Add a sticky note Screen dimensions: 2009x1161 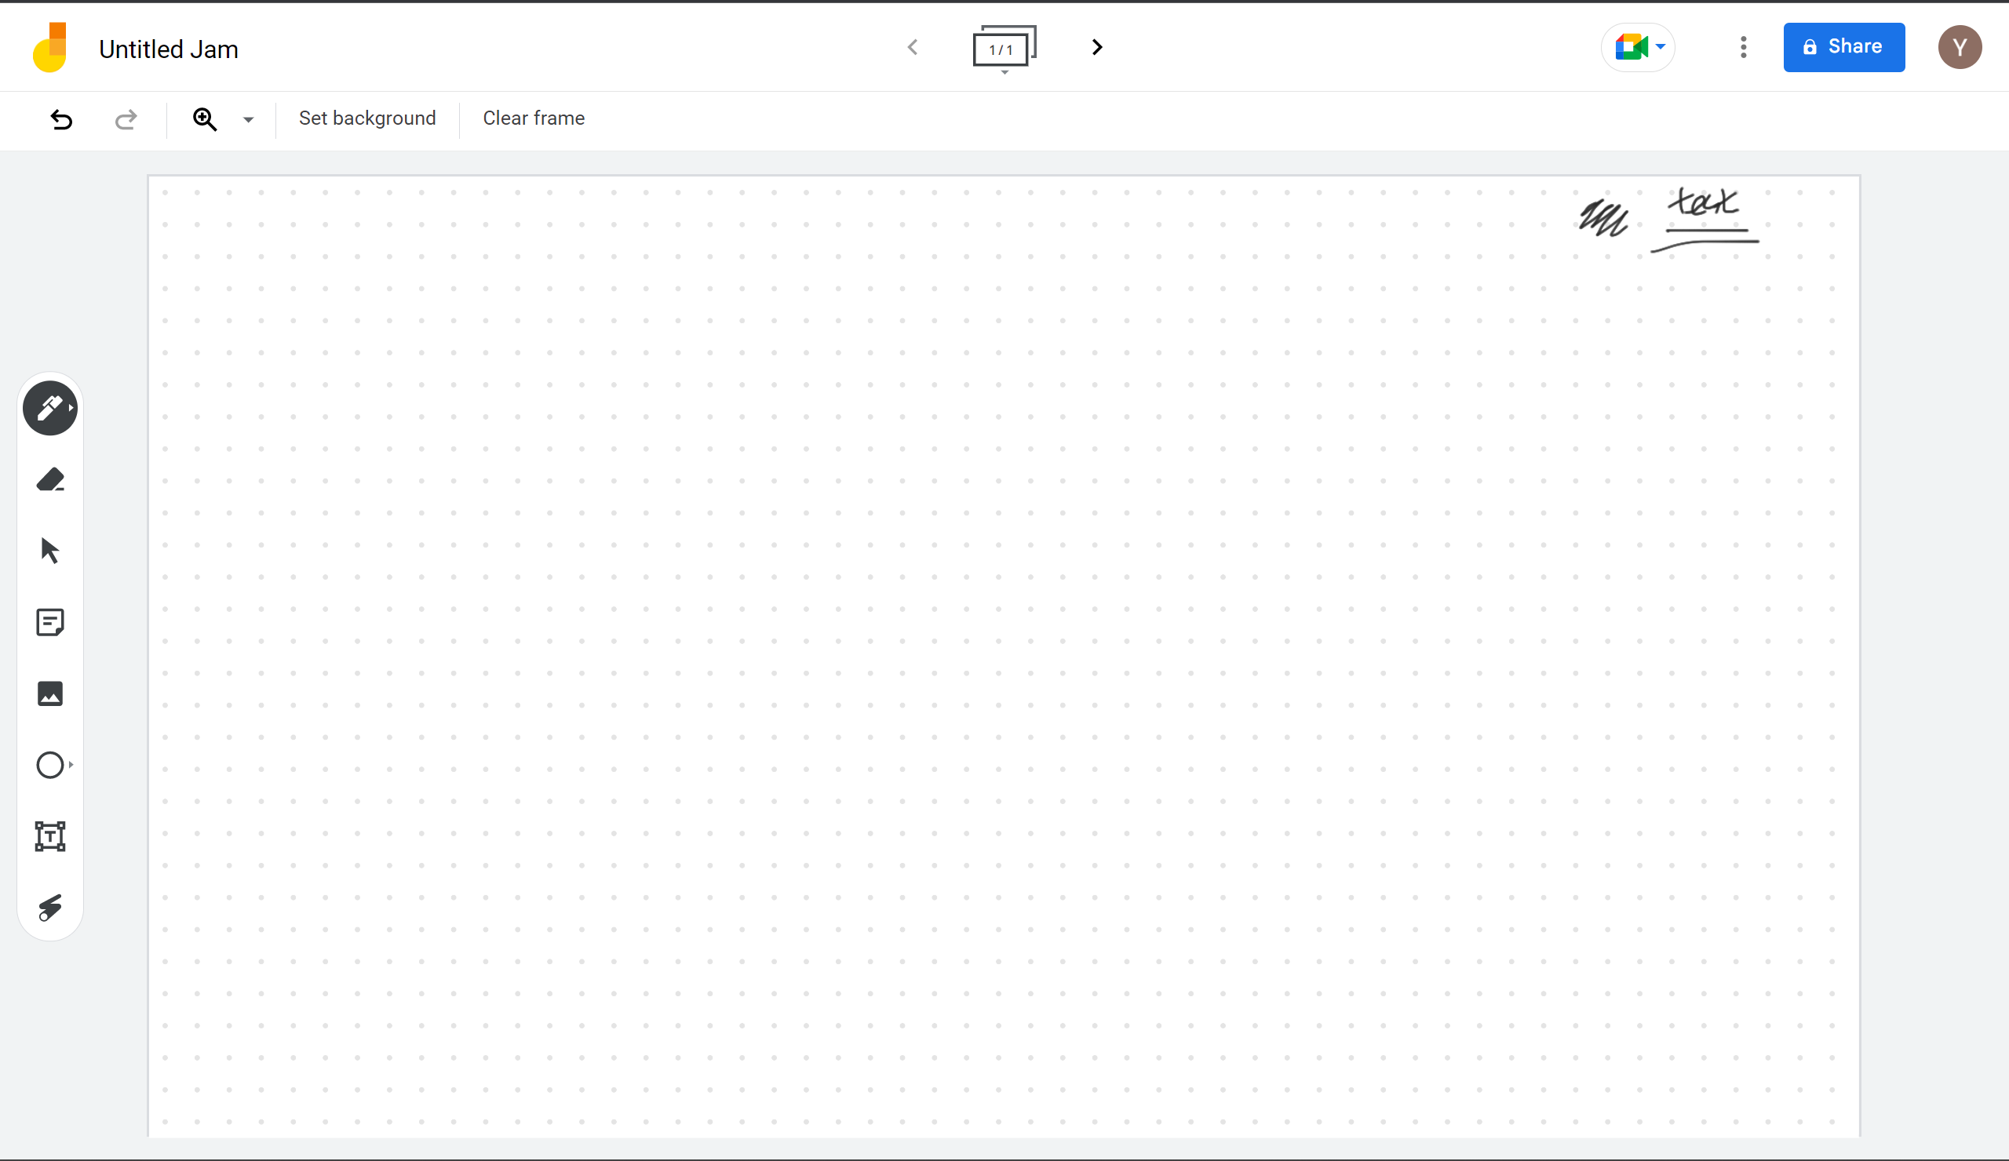tap(49, 622)
